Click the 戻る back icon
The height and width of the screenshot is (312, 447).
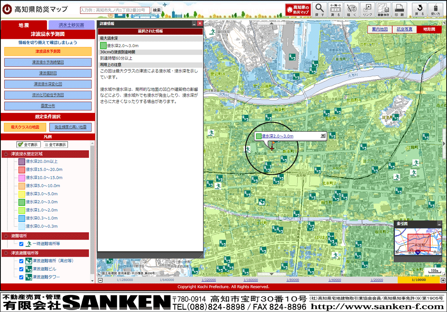[419, 10]
